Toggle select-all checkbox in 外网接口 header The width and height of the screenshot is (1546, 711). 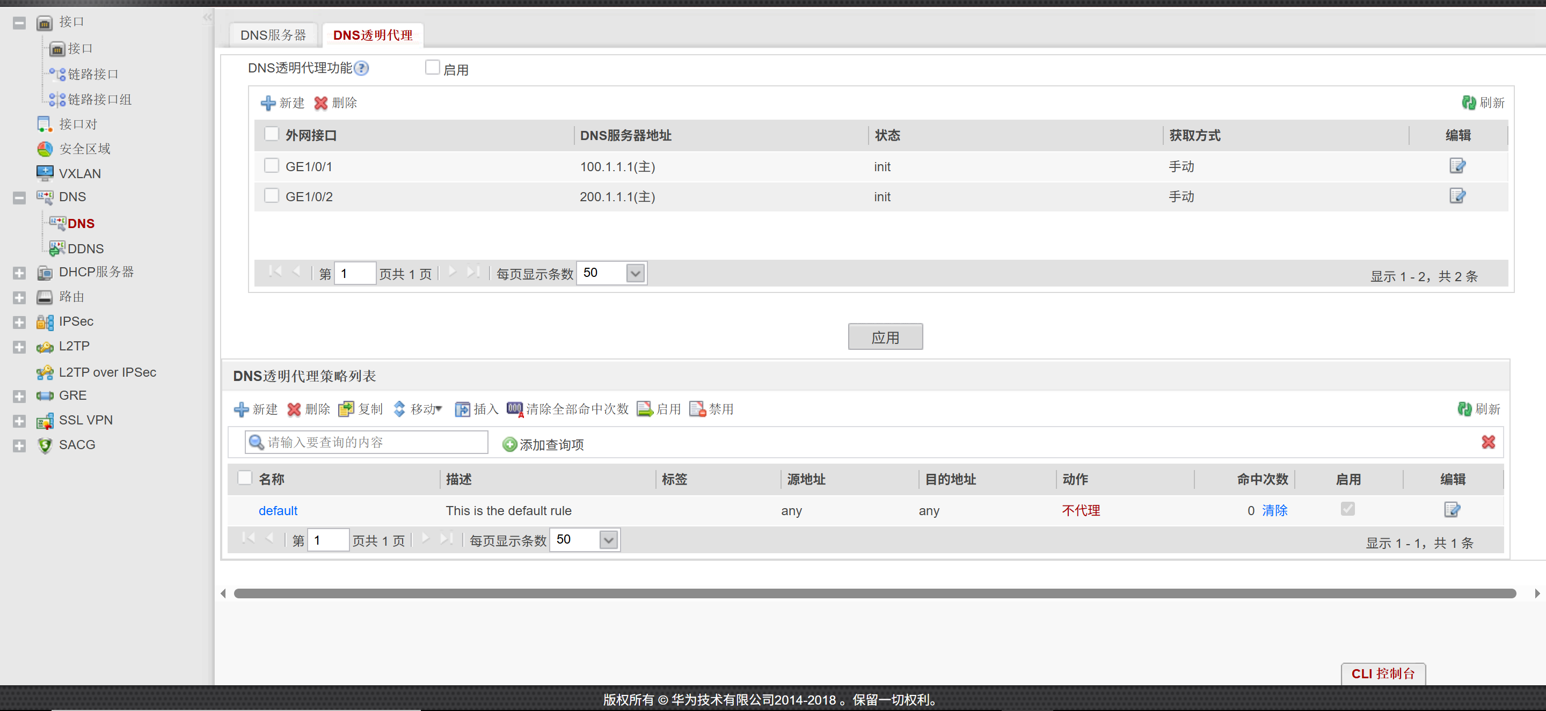pyautogui.click(x=271, y=134)
